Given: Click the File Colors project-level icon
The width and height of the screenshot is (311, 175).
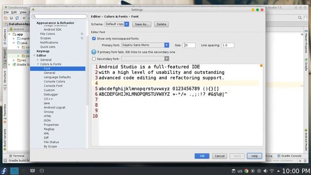Looking at the screenshot, I should pyautogui.click(x=82, y=34).
